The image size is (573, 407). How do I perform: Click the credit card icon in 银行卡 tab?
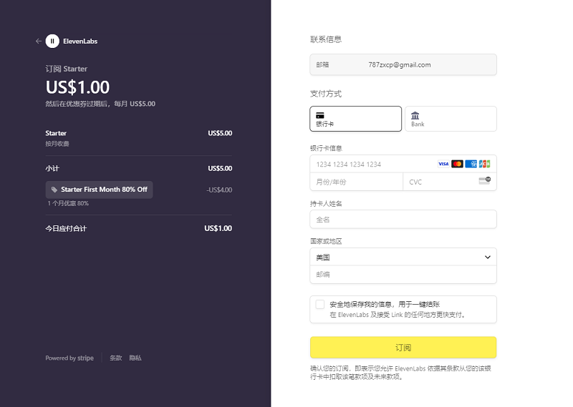[320, 116]
